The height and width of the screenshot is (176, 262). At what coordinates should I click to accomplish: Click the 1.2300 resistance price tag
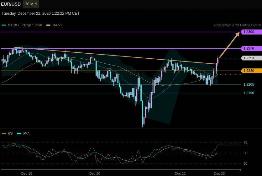pos(251,32)
